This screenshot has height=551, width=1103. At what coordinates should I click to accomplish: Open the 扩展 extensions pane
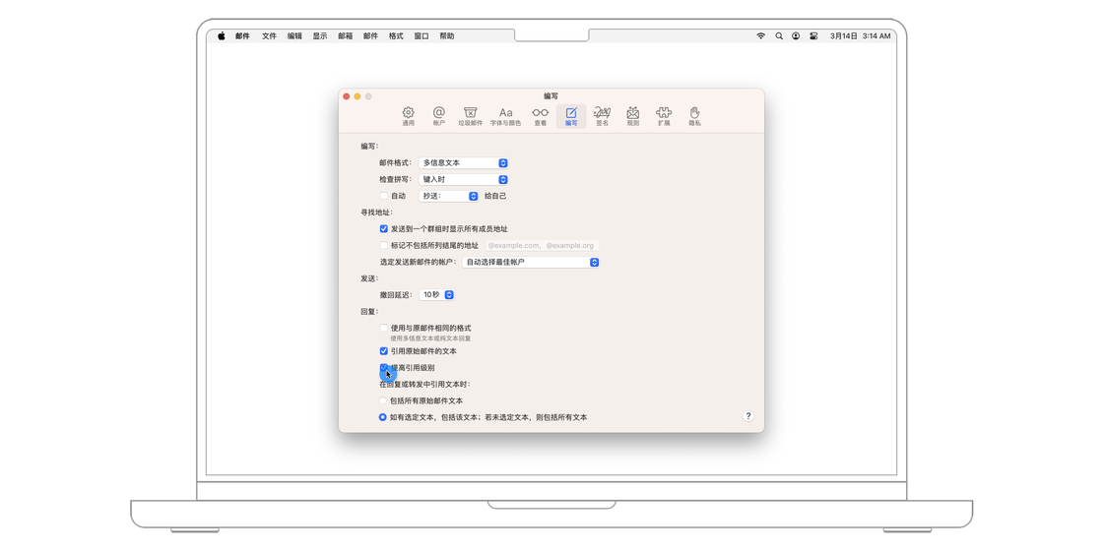click(x=664, y=116)
